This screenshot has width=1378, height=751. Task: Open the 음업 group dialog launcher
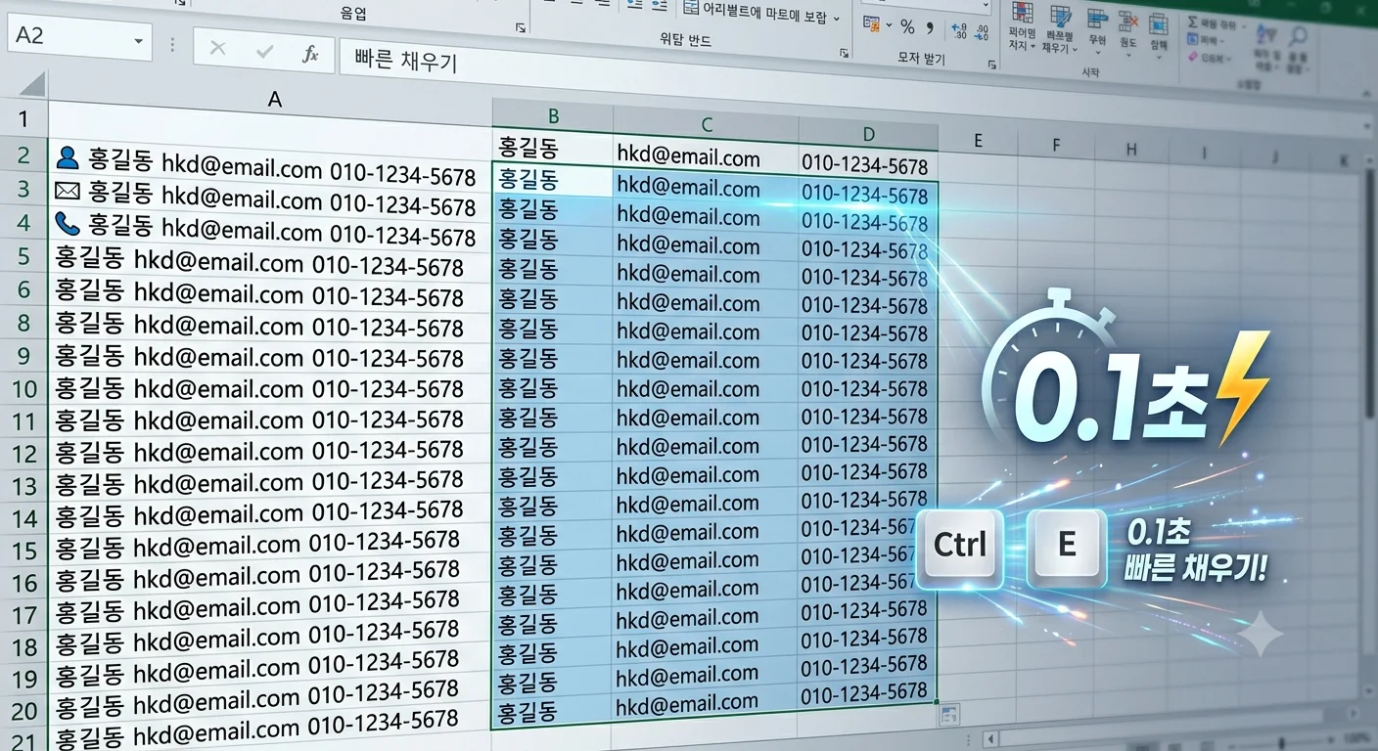point(521,27)
